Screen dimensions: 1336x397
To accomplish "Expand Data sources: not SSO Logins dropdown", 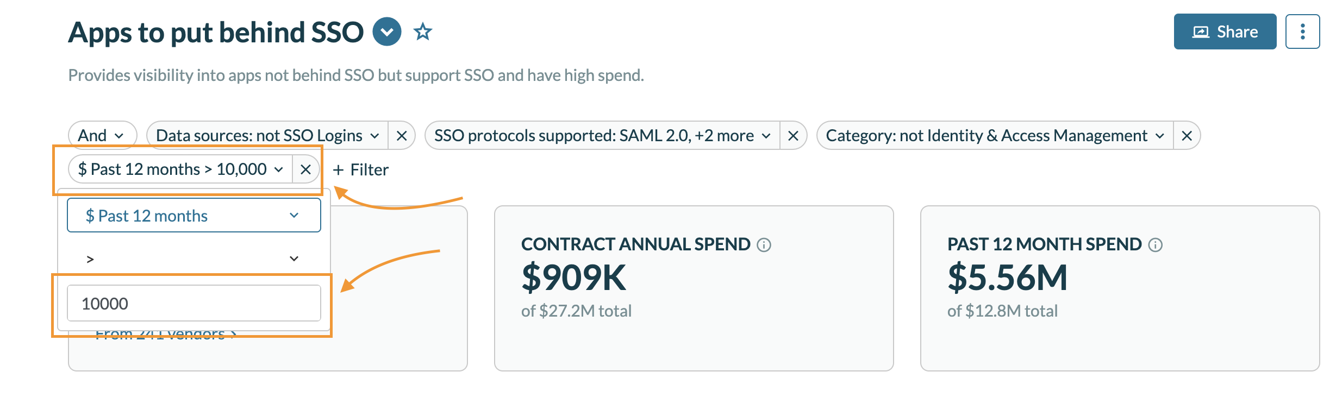I will pos(267,136).
